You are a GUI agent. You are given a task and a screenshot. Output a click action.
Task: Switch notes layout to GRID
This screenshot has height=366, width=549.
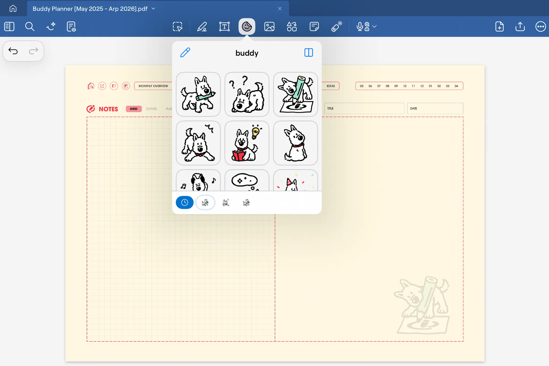tap(133, 109)
